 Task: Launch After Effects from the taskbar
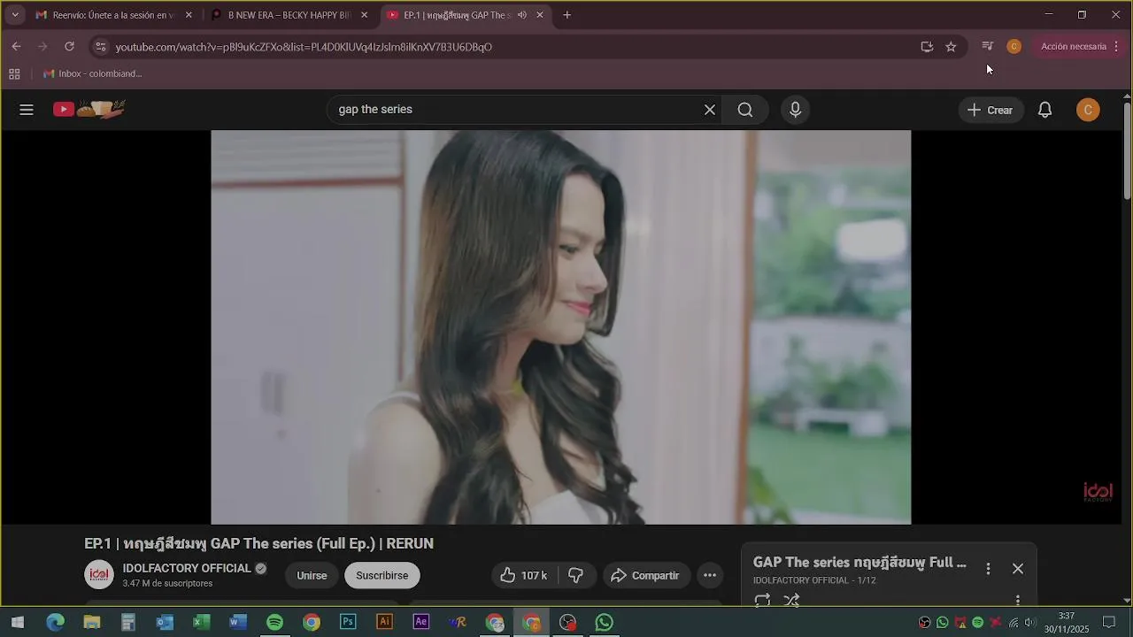[x=421, y=623]
